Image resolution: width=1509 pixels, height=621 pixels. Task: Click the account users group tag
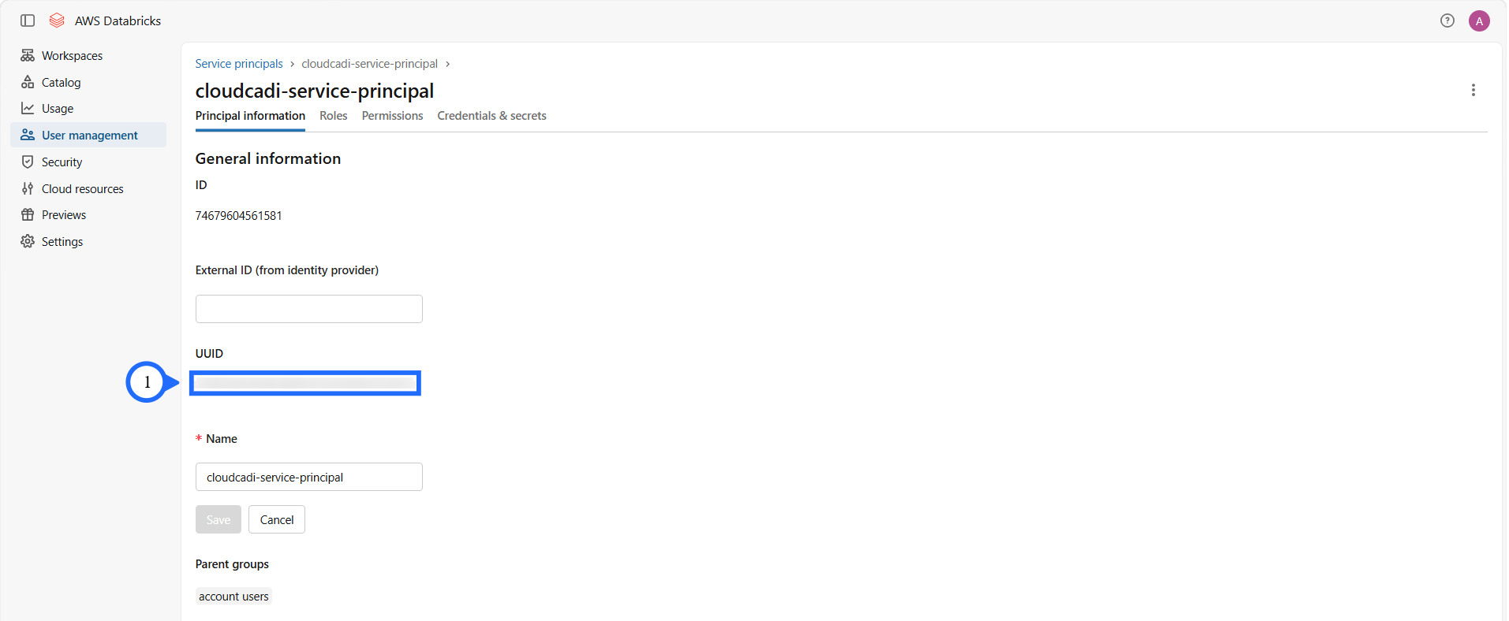click(x=233, y=597)
